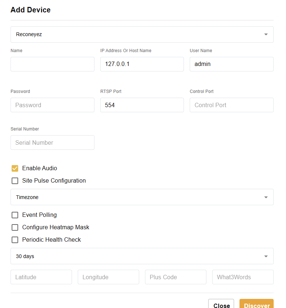
Task: Click the chevron beside 30 days
Action: point(266,256)
